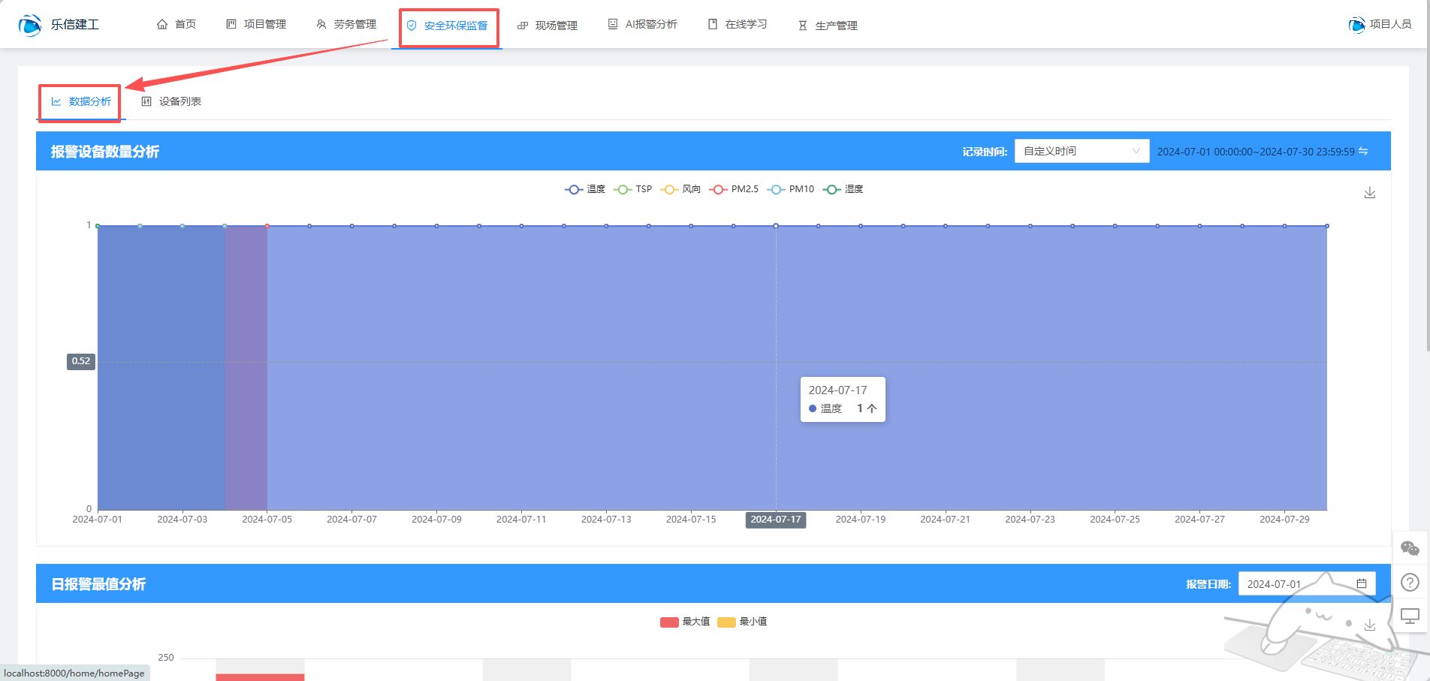The width and height of the screenshot is (1430, 681).
Task: Toggle the 最大值 red legend swatch
Action: click(x=669, y=622)
